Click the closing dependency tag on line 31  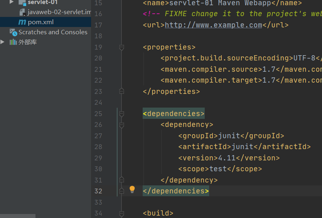(x=189, y=180)
